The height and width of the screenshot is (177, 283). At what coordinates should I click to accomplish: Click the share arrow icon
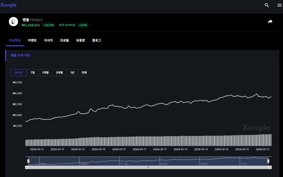(270, 22)
